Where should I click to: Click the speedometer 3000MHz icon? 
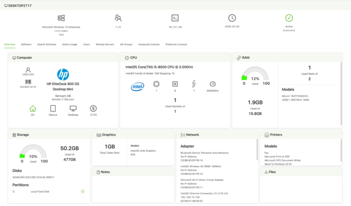(x=213, y=84)
